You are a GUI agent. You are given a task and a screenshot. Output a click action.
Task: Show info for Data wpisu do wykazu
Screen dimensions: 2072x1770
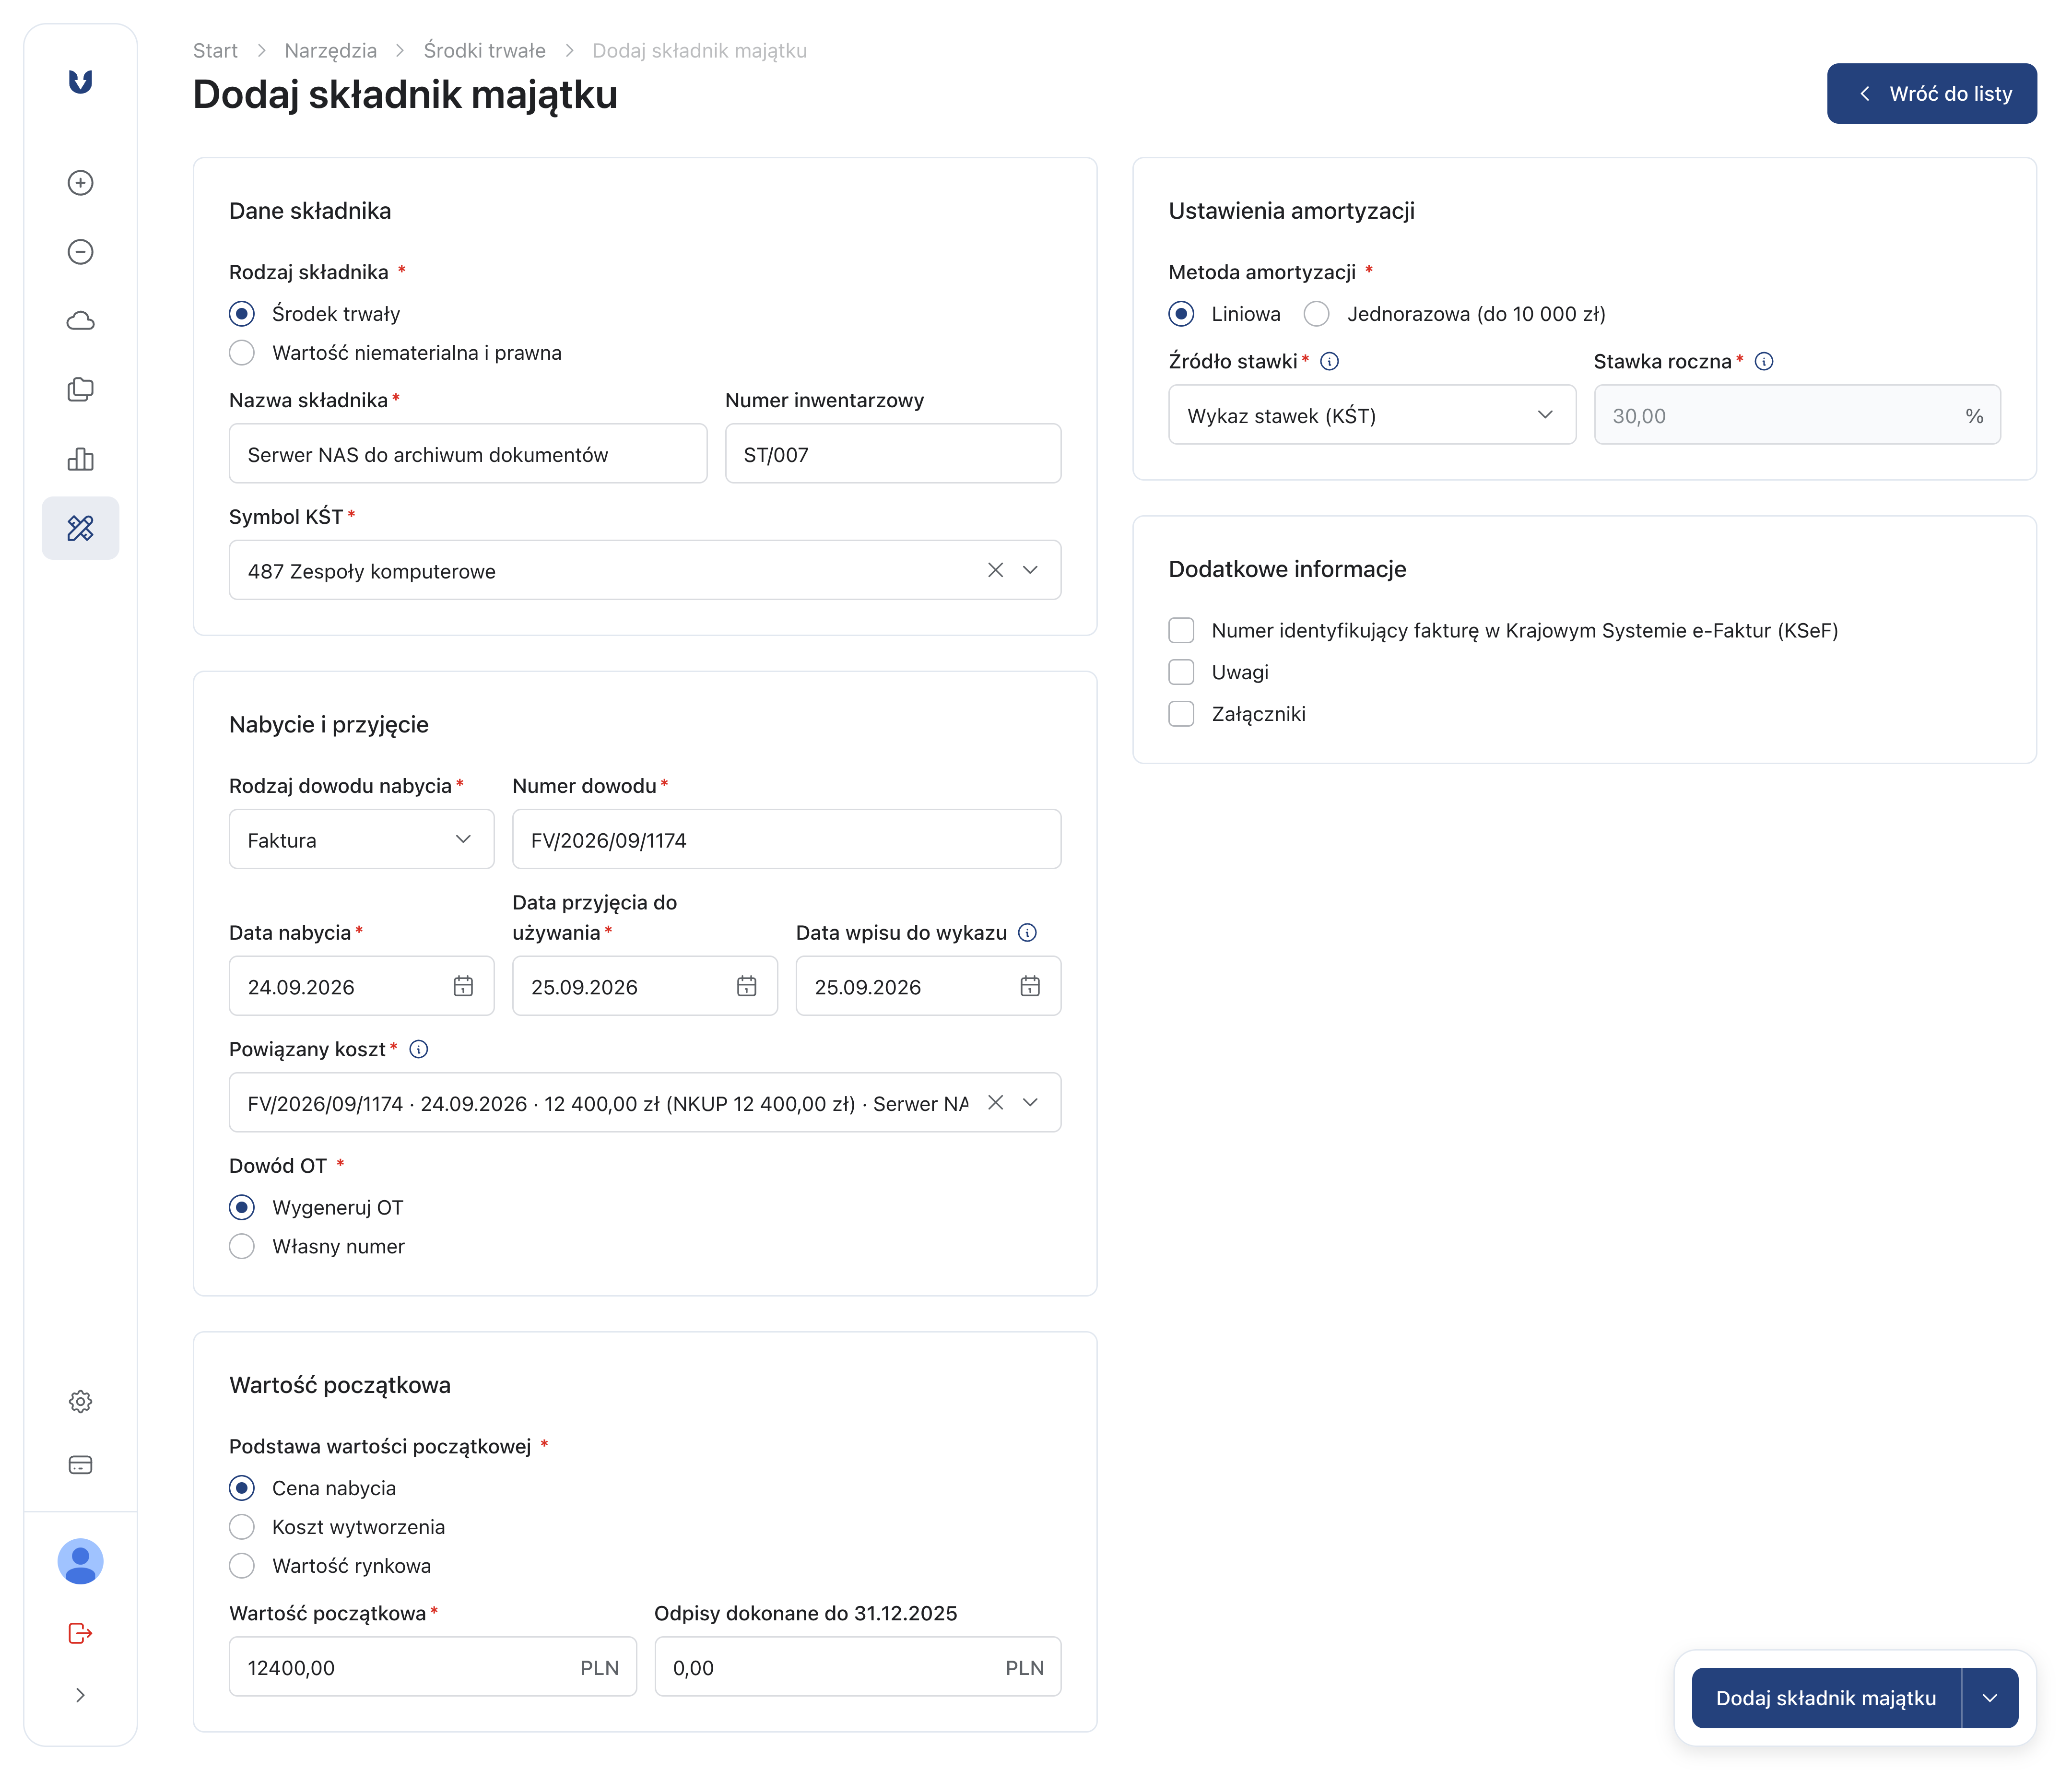click(1027, 932)
